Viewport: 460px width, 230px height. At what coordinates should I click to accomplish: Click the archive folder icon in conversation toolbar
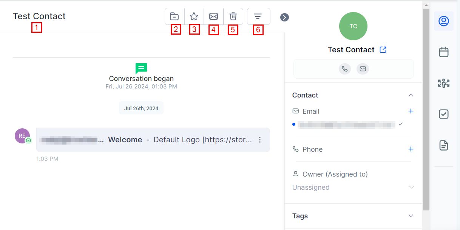click(x=174, y=17)
